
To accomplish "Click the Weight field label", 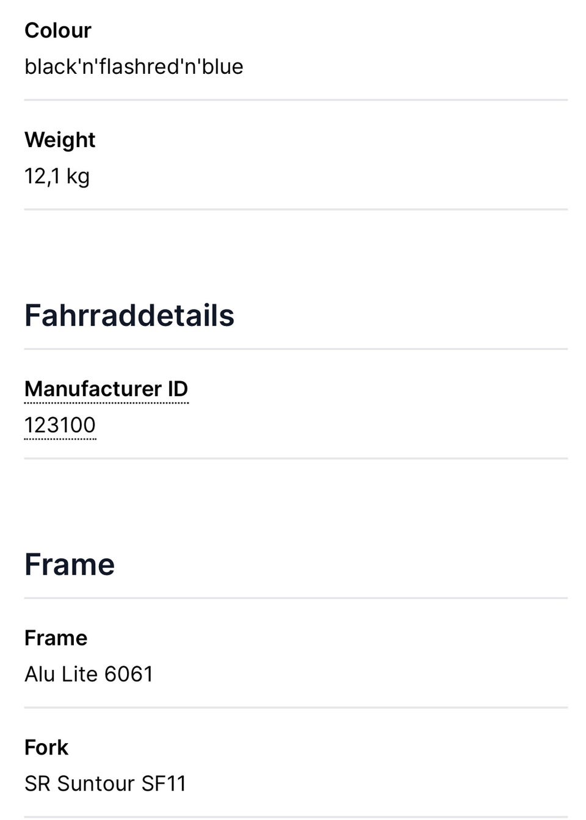I will coord(60,140).
